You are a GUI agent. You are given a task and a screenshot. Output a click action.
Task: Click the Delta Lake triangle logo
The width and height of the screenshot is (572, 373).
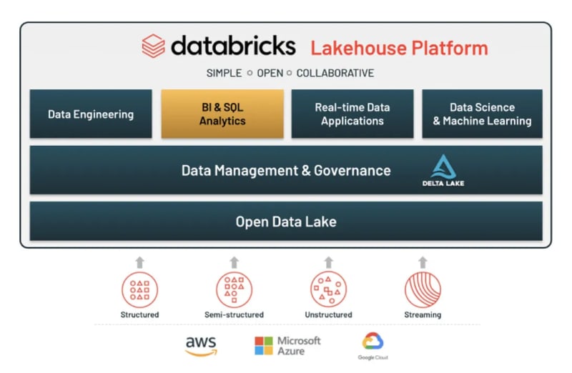point(443,166)
